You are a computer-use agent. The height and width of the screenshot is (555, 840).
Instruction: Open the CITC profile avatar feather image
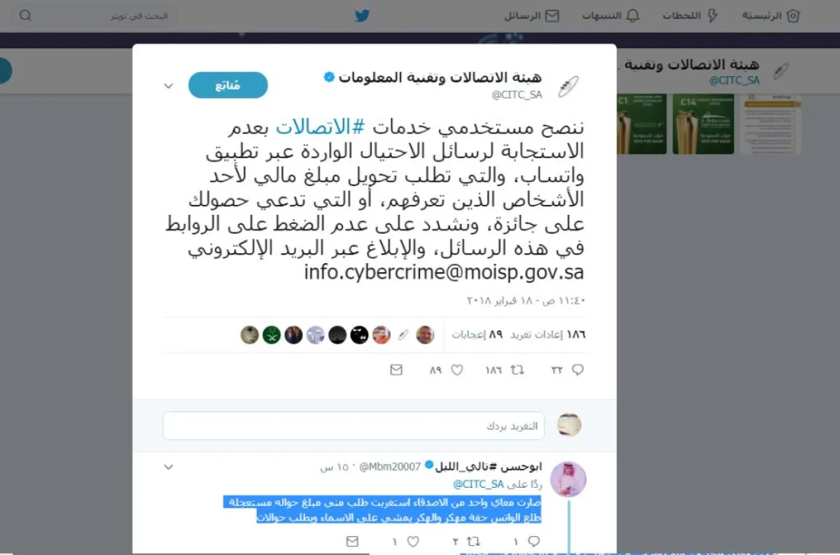[568, 87]
